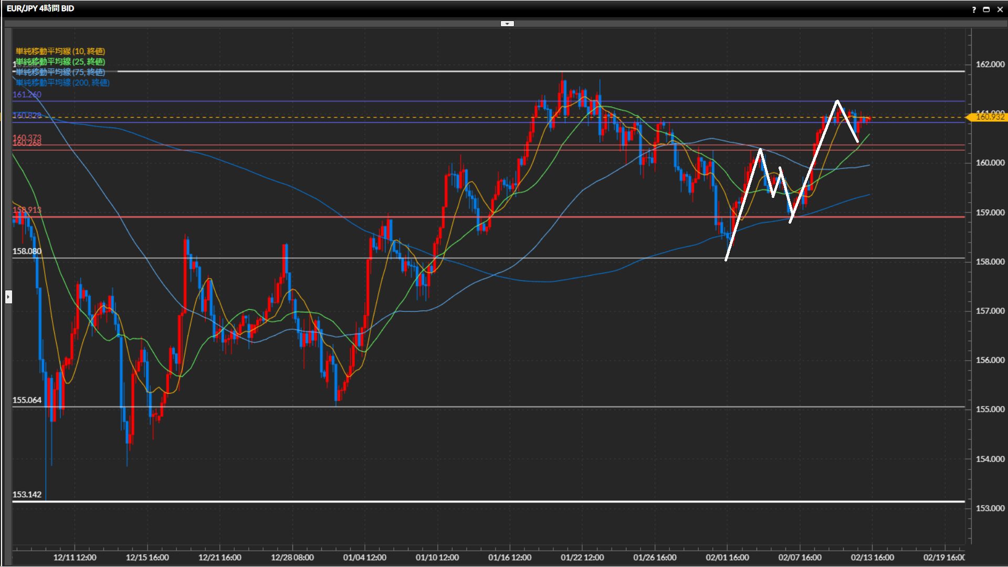Expand the left side panel arrow
This screenshot has height=567, width=1008.
point(8,297)
